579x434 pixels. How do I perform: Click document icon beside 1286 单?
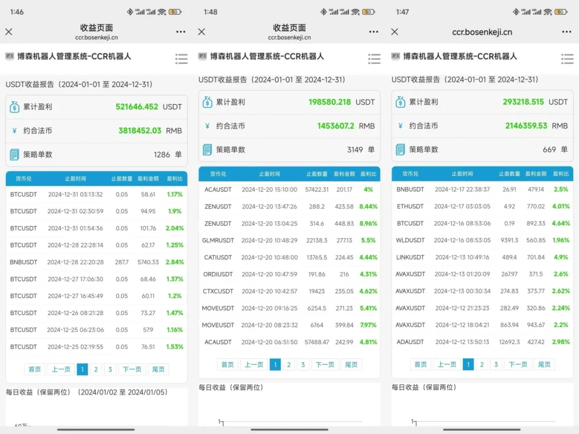[x=14, y=155]
